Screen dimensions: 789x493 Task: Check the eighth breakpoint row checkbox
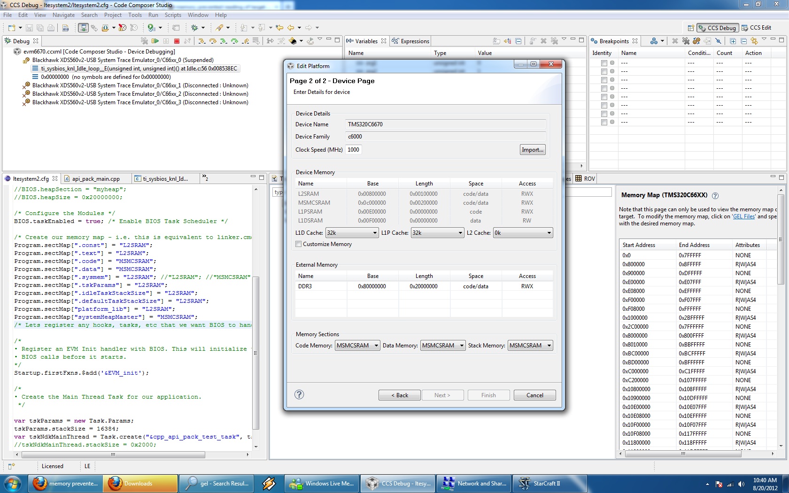tap(604, 122)
